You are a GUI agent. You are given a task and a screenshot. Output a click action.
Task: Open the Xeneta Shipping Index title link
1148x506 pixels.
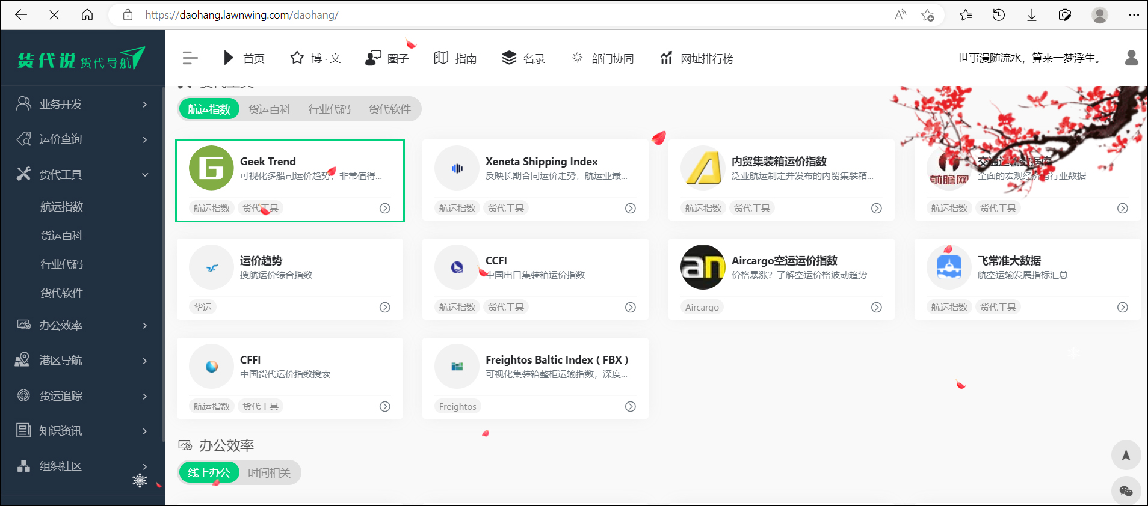pyautogui.click(x=542, y=161)
